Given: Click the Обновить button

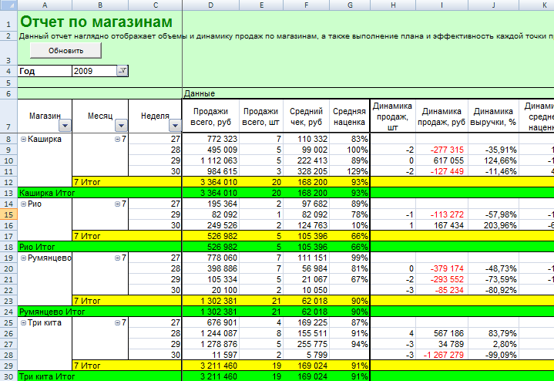Looking at the screenshot, I should 65,50.
